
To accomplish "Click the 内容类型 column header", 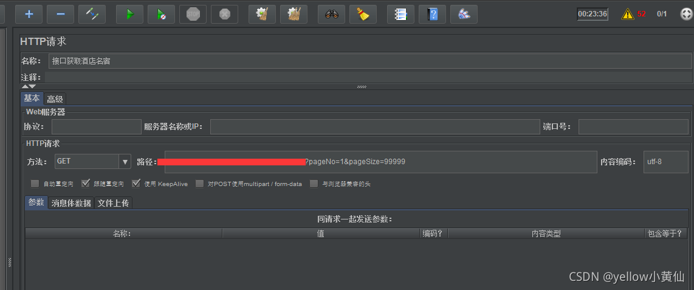I will (x=546, y=233).
